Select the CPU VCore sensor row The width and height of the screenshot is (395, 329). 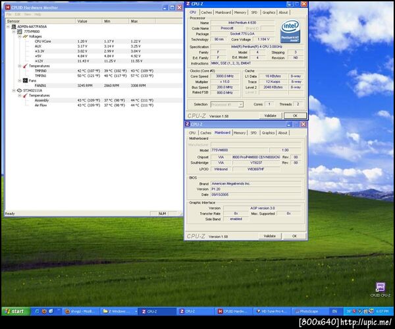[x=42, y=41]
